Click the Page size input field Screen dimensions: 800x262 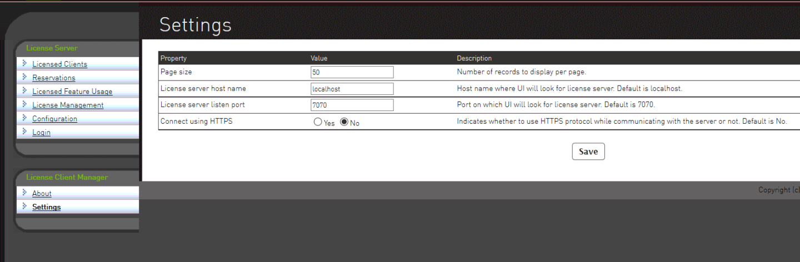tap(352, 72)
